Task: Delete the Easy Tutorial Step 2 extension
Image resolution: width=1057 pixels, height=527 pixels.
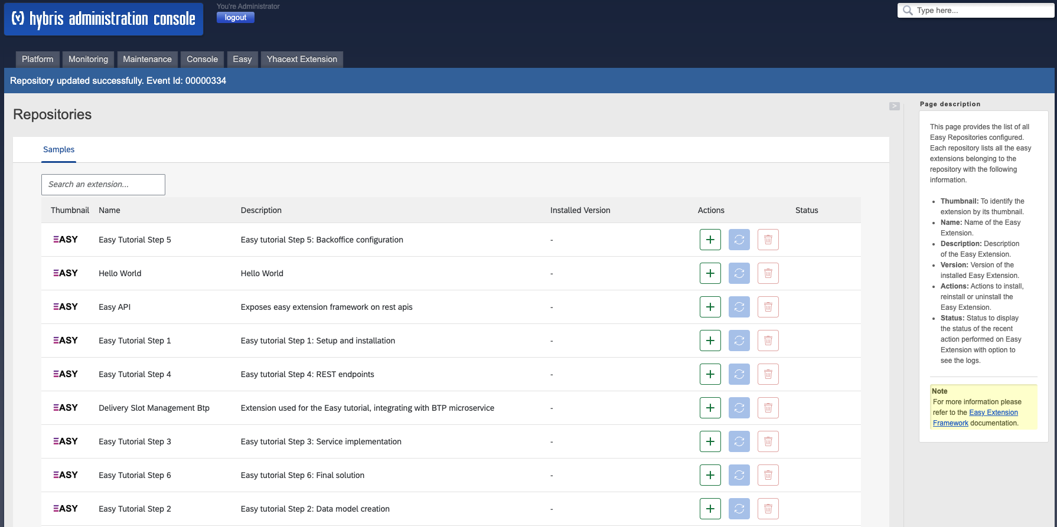Action: click(x=768, y=509)
